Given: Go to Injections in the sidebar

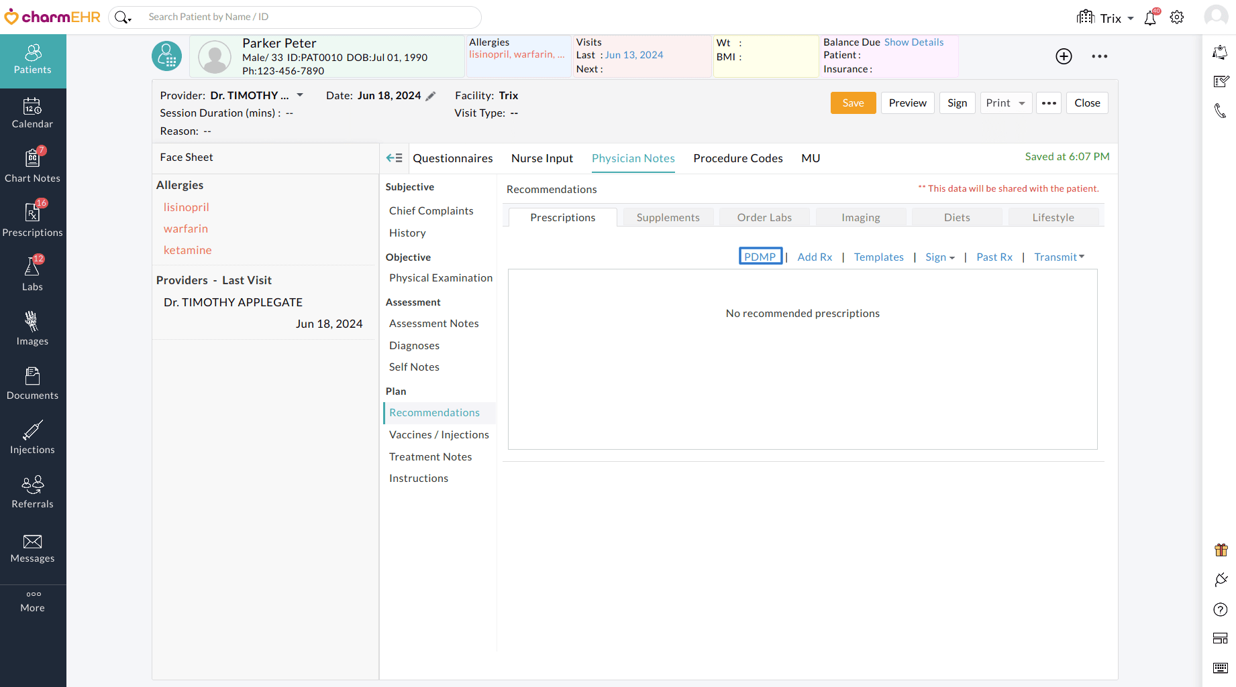Looking at the screenshot, I should point(32,438).
